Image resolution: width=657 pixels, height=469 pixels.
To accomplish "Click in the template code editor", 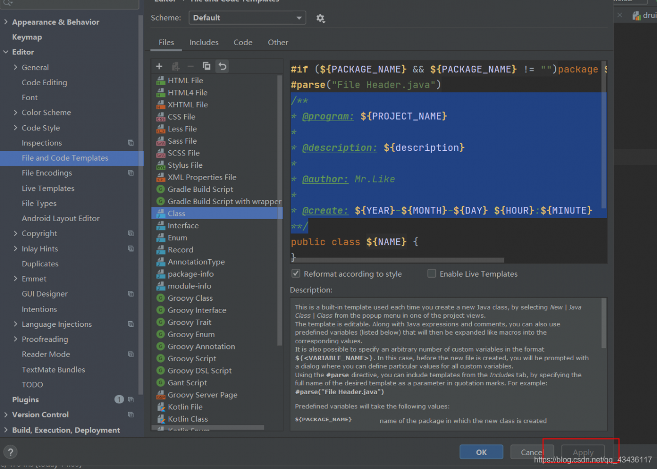I will click(x=449, y=162).
